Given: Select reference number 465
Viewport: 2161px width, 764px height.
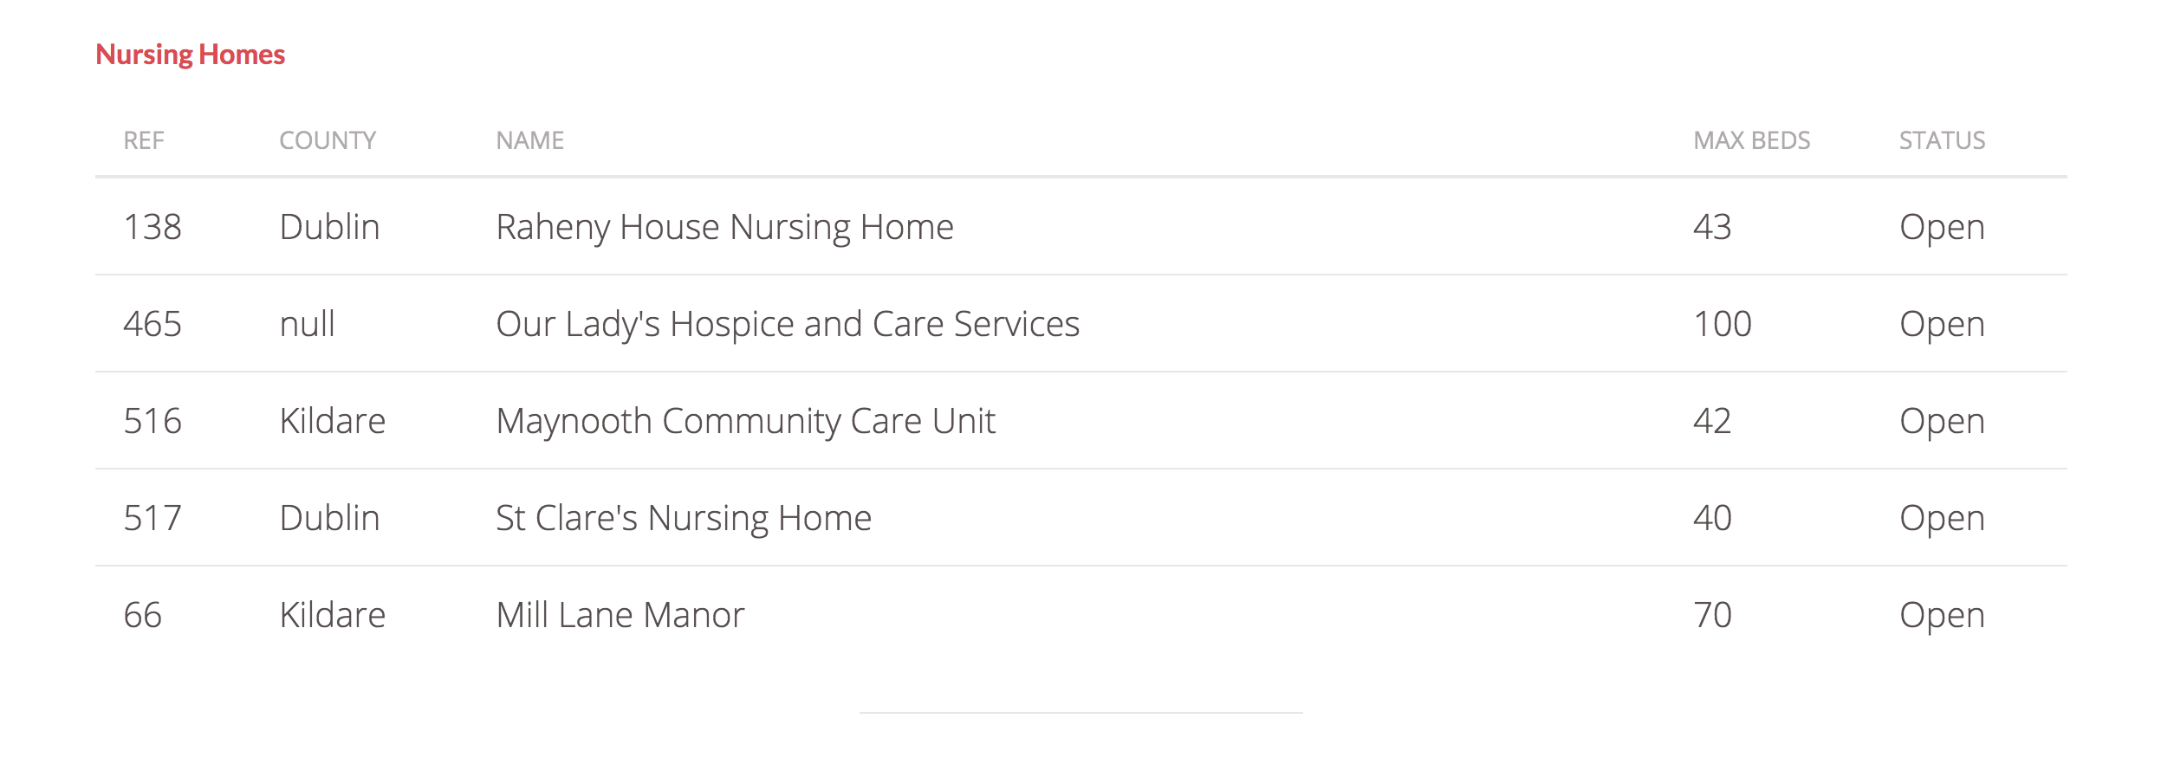Looking at the screenshot, I should (153, 324).
